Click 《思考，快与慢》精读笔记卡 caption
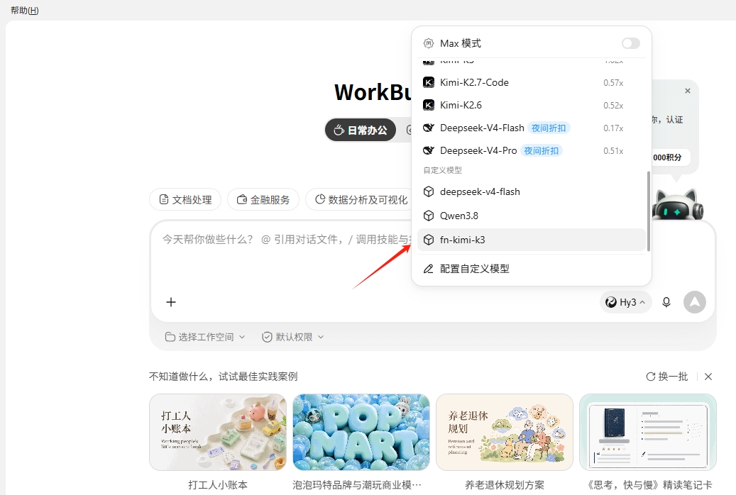The height and width of the screenshot is (495, 736). pyautogui.click(x=649, y=484)
